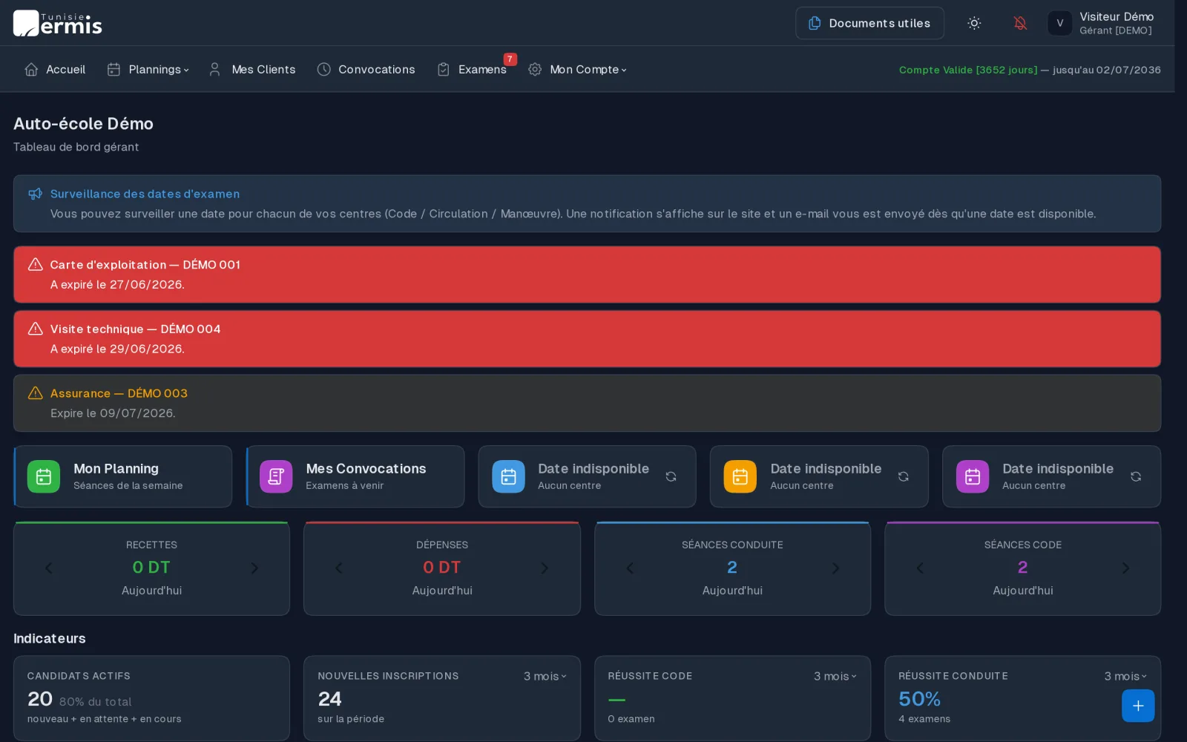Click the Indicateurs section heading
The width and height of the screenshot is (1187, 742).
click(x=50, y=638)
